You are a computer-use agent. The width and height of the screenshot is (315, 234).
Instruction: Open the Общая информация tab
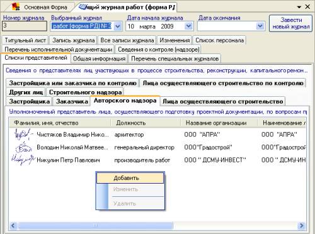99,58
